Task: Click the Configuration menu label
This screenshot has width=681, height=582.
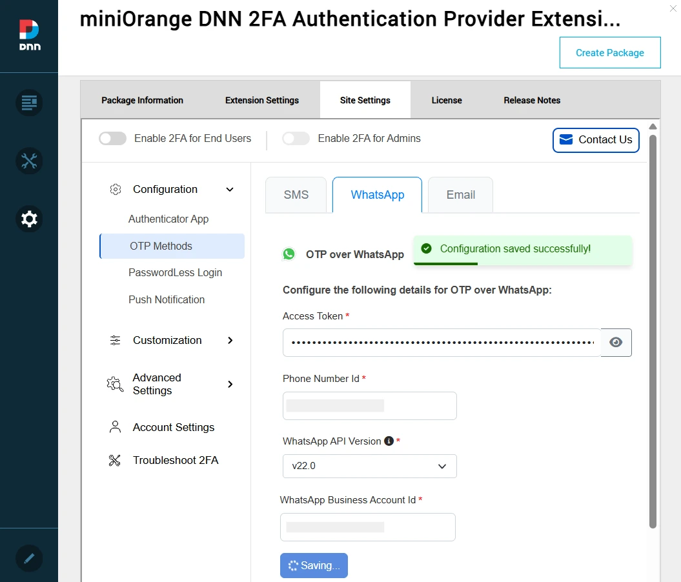Action: (165, 189)
